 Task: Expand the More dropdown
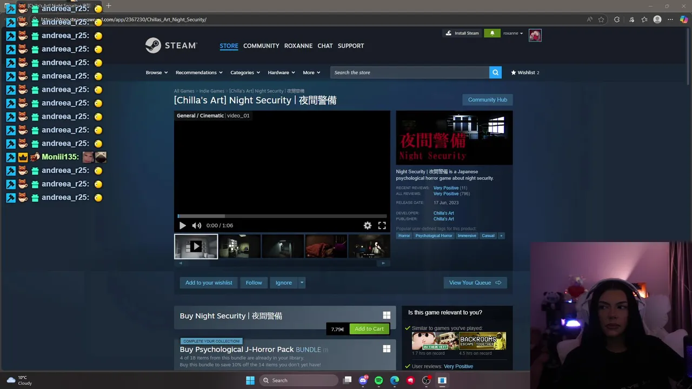coord(311,72)
